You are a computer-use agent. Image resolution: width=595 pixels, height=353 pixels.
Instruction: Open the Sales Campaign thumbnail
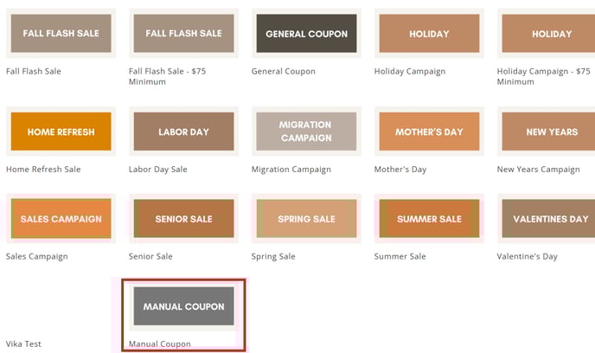click(x=61, y=219)
